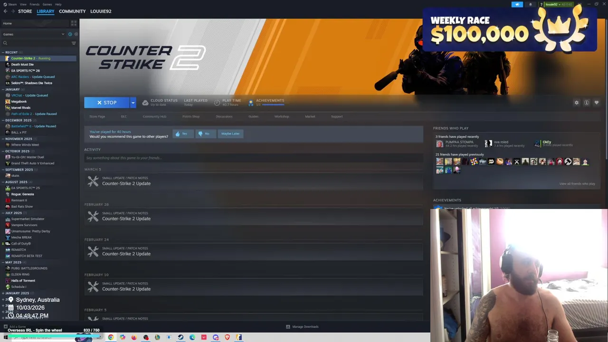Click the Marvel Rivals game icon
The width and height of the screenshot is (608, 342).
(x=8, y=108)
